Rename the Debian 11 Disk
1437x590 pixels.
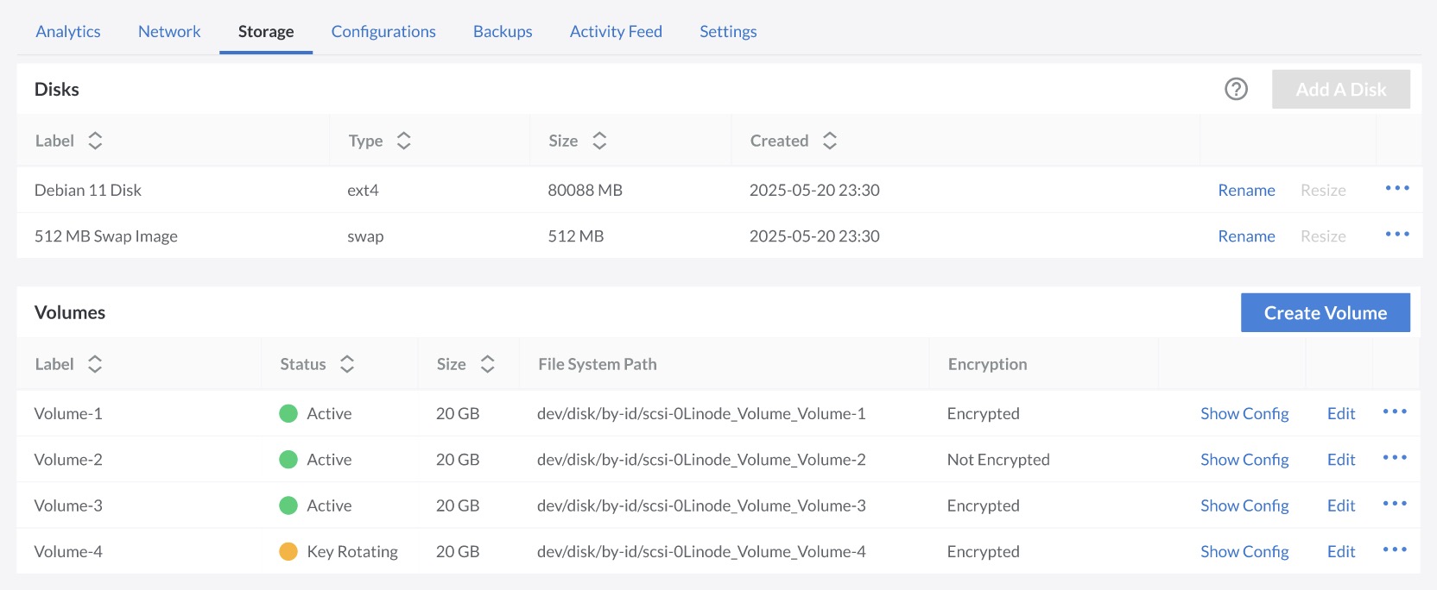pyautogui.click(x=1246, y=190)
